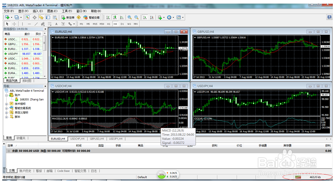The image size is (336, 185).
Task: Expand the Expert Advisors (智能交易系统) tree node
Action: (6, 108)
